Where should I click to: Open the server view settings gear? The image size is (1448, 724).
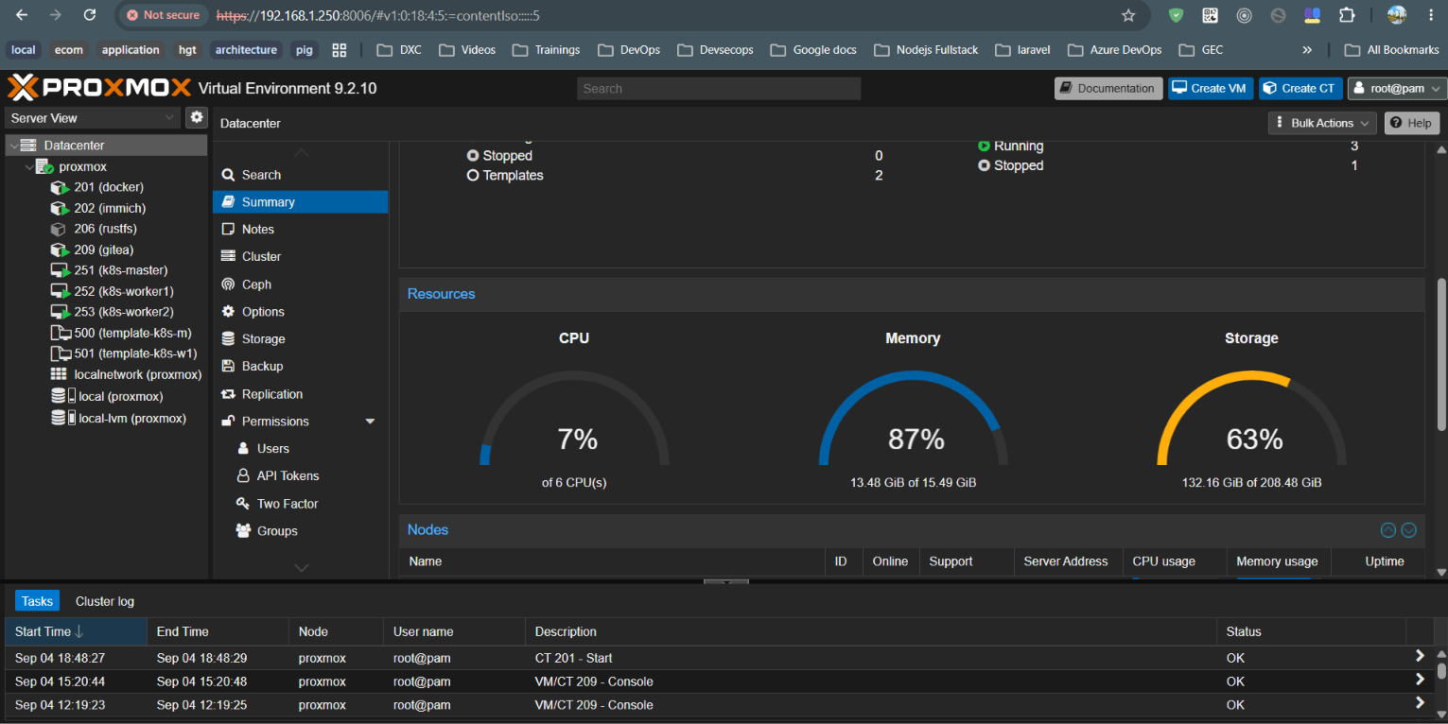click(x=197, y=117)
